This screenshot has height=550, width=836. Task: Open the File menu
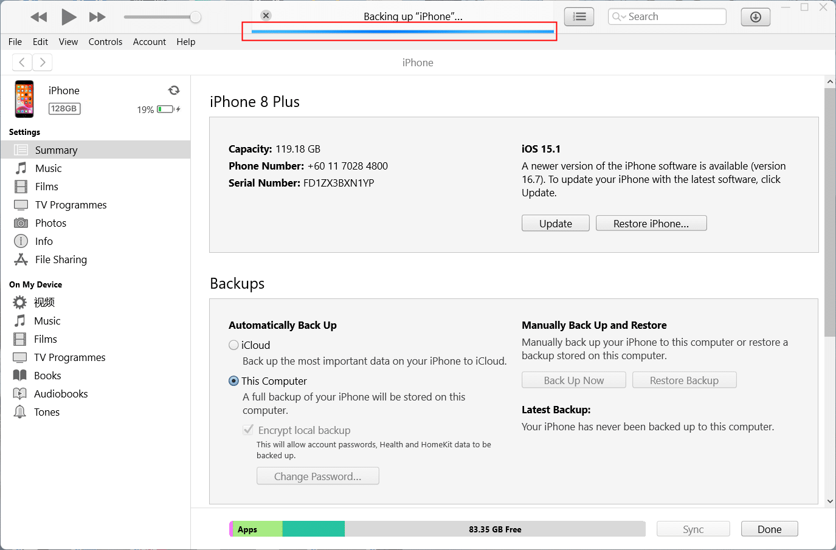[x=15, y=42]
